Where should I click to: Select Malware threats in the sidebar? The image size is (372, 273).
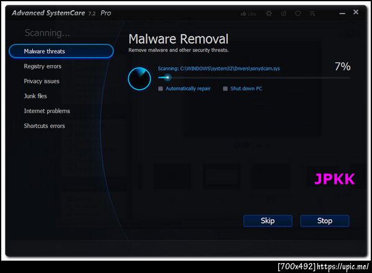click(x=61, y=51)
